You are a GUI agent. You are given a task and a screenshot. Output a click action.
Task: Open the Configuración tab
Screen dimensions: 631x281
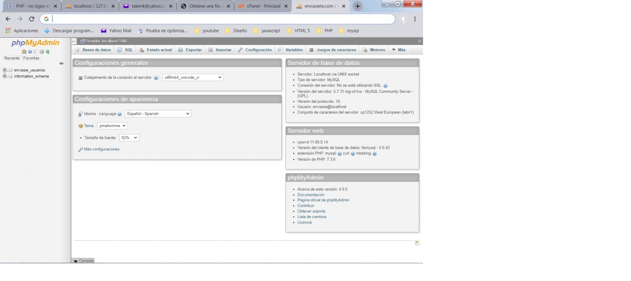[255, 50]
